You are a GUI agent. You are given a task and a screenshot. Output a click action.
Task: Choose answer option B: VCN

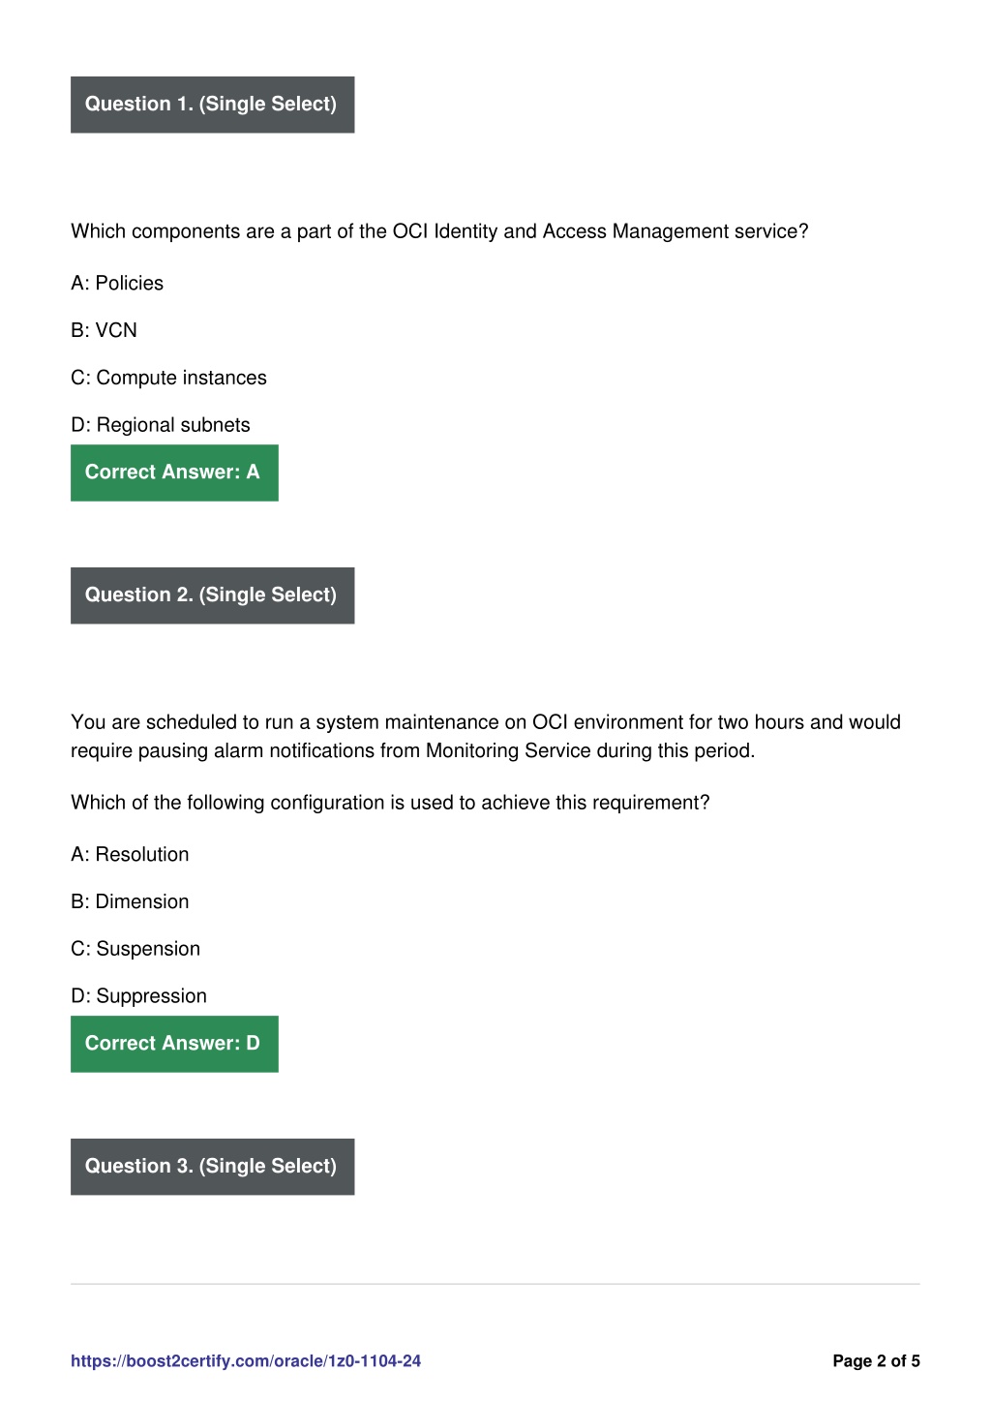pyautogui.click(x=104, y=331)
